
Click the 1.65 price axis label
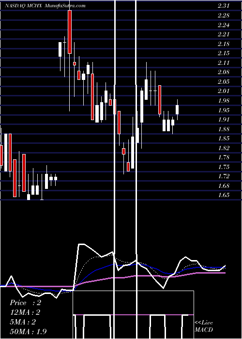coord(224,195)
